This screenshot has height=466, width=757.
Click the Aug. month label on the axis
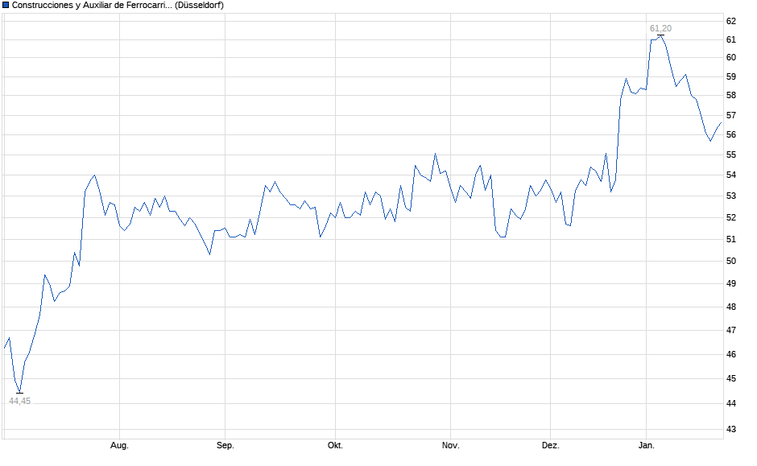tap(119, 445)
